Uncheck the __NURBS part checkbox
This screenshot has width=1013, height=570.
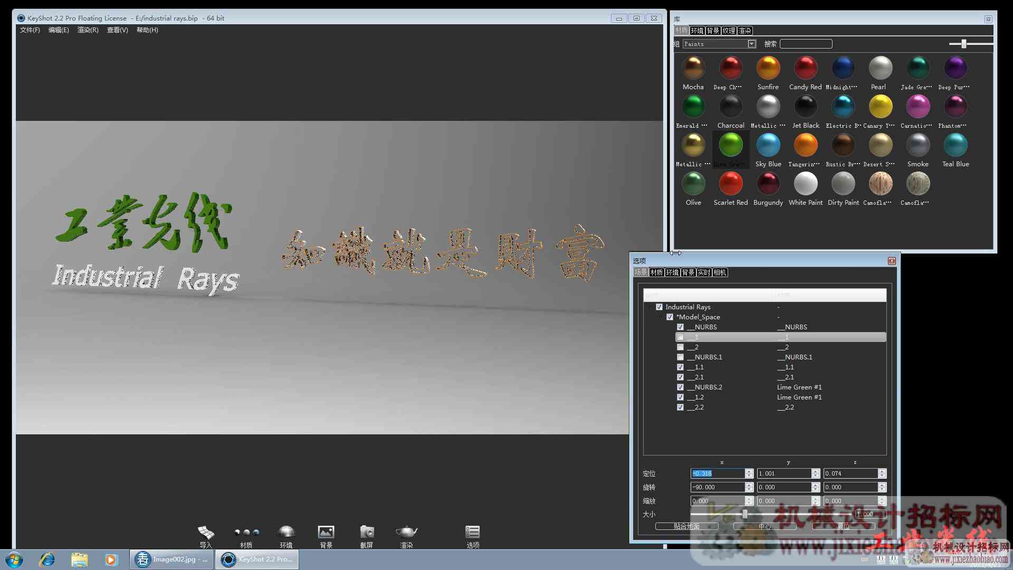point(680,327)
